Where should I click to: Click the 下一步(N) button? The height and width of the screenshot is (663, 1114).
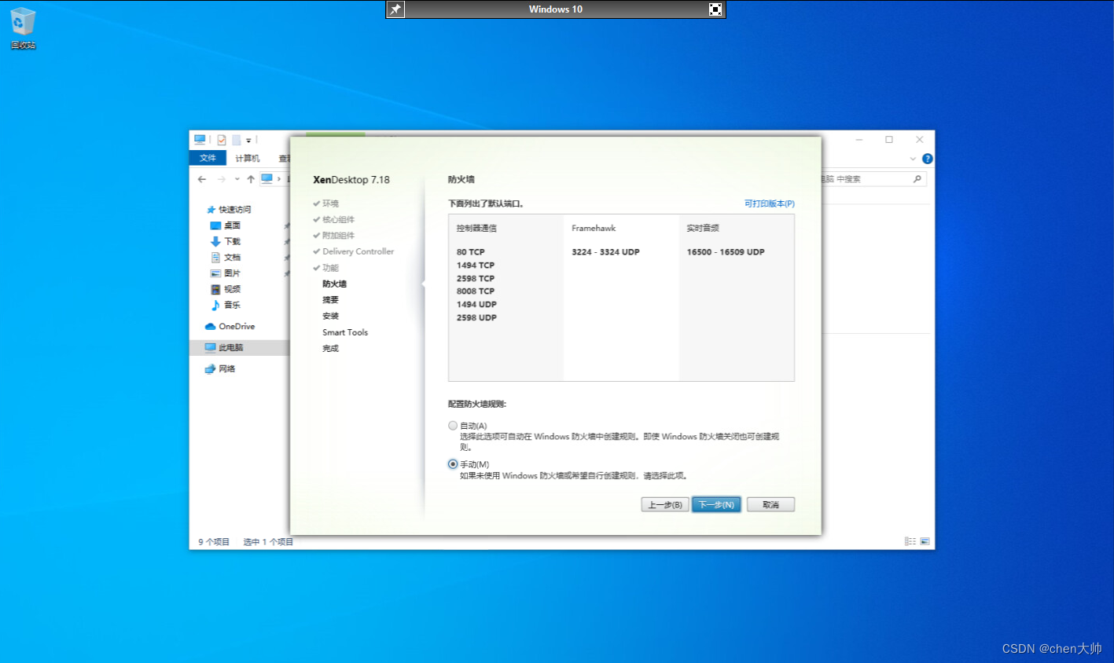click(716, 504)
